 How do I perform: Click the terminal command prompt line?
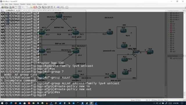coord(23,95)
